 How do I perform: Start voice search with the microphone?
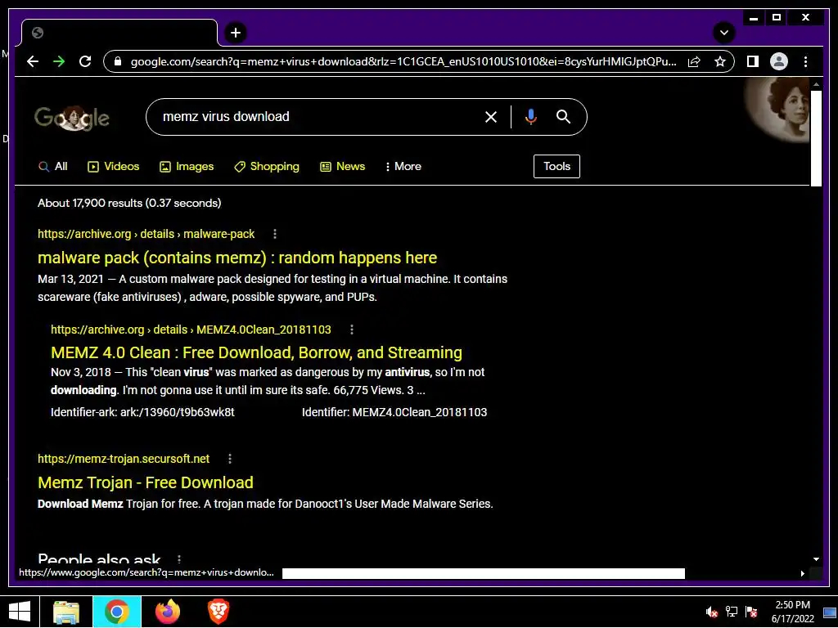point(530,116)
